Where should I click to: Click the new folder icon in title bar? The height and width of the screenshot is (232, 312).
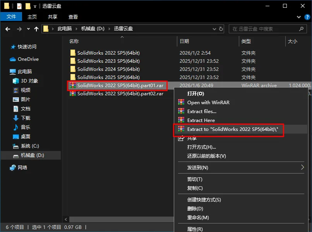pyautogui.click(x=28, y=6)
